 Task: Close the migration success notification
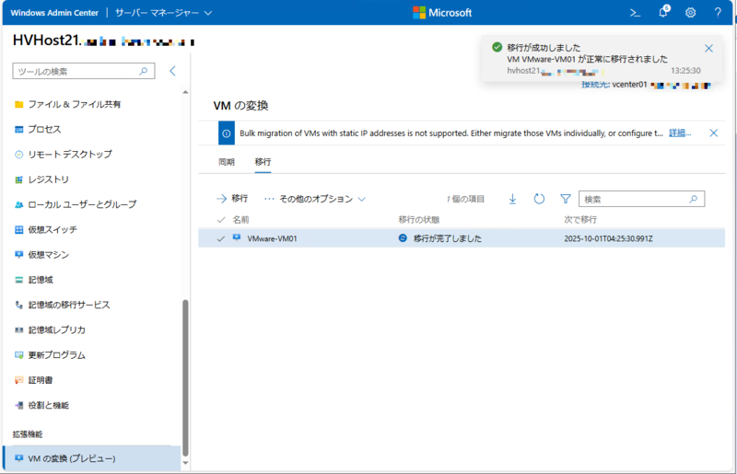point(708,49)
